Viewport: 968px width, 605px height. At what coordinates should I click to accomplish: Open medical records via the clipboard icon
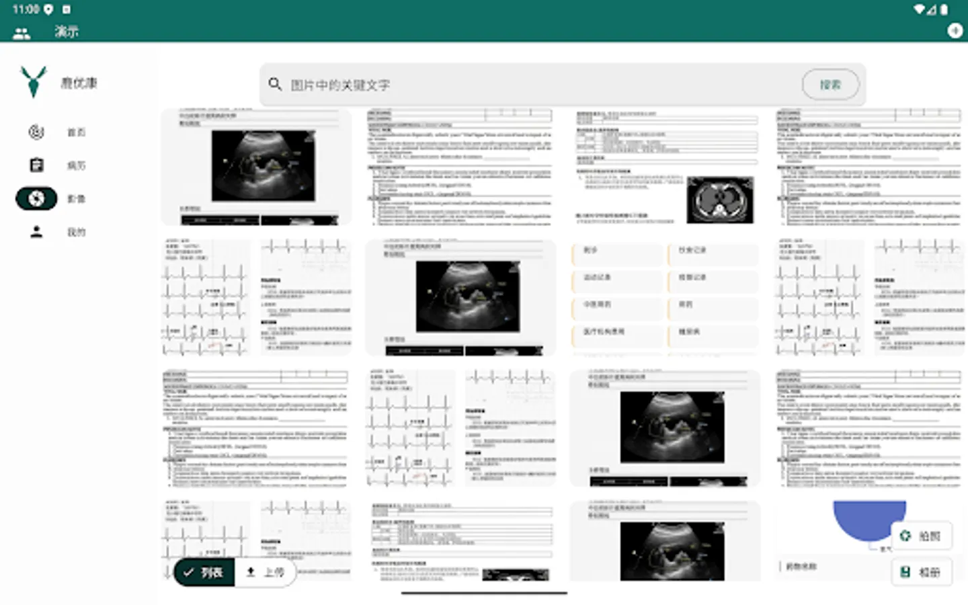click(36, 165)
